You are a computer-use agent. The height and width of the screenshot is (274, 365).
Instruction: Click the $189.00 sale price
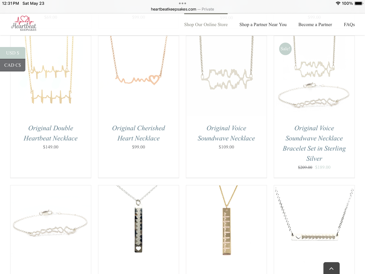pyautogui.click(x=323, y=167)
